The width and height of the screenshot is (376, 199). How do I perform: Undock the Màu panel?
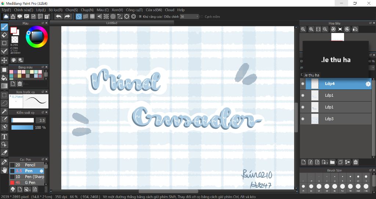click(x=43, y=23)
